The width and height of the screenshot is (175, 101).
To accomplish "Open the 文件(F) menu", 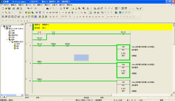I will pos(6,5).
